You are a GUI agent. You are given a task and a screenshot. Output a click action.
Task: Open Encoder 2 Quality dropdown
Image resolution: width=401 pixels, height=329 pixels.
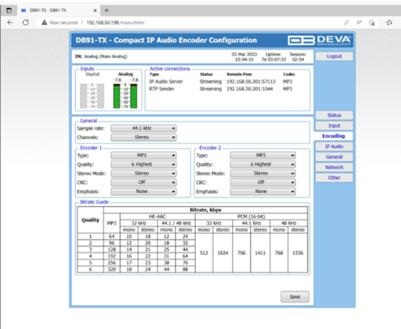pyautogui.click(x=263, y=164)
